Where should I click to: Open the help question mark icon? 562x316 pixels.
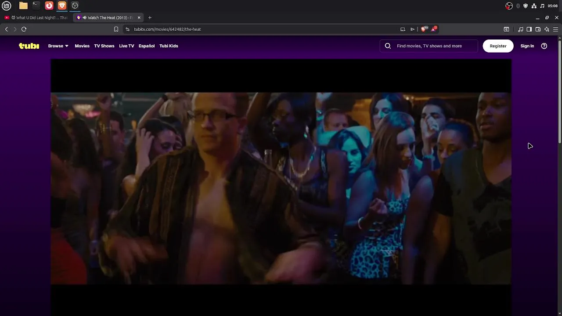point(544,46)
